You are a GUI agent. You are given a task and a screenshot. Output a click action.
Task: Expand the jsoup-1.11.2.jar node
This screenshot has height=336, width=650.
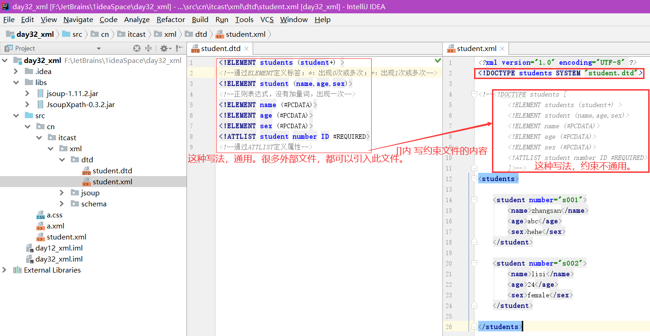click(x=28, y=94)
